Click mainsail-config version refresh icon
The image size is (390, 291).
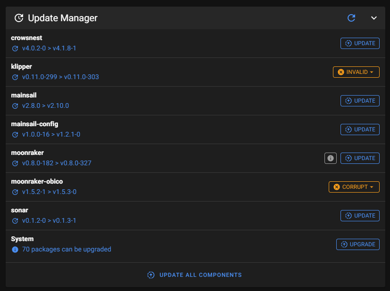point(15,135)
